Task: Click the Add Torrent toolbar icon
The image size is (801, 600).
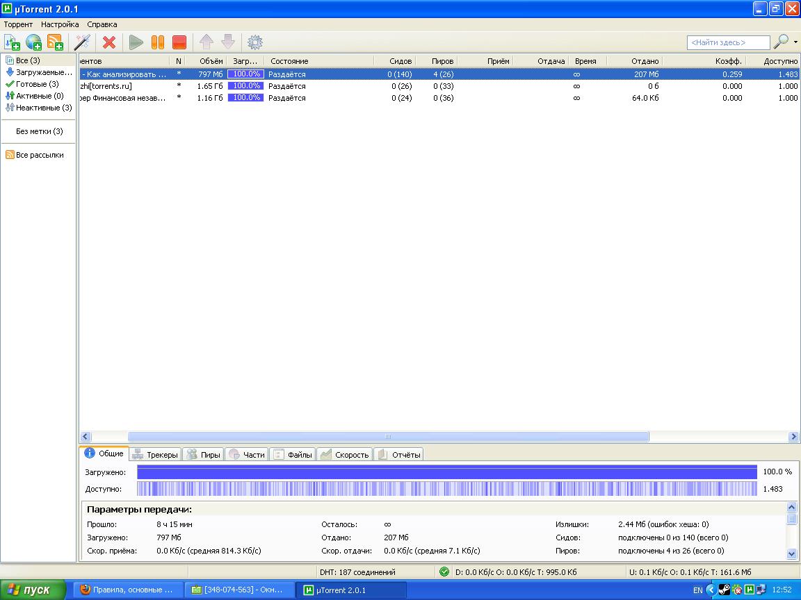Action: click(12, 42)
